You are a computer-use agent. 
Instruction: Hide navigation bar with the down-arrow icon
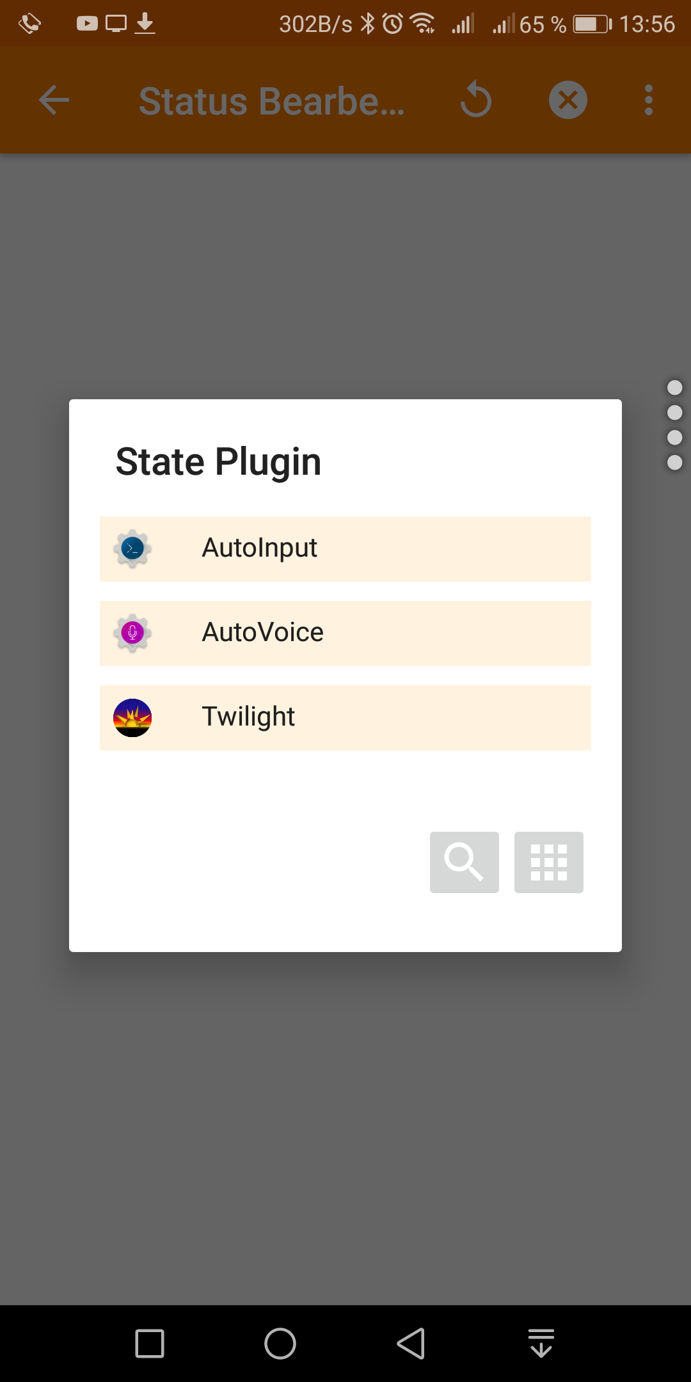click(x=541, y=1343)
